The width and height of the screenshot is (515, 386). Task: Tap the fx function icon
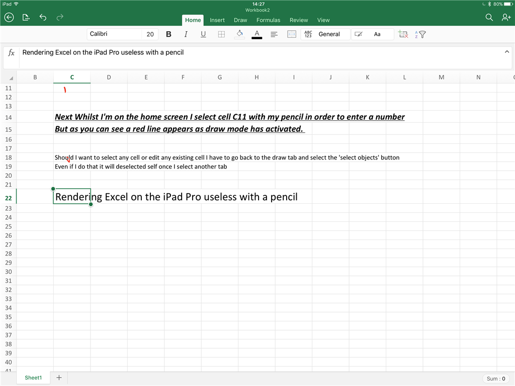(12, 53)
